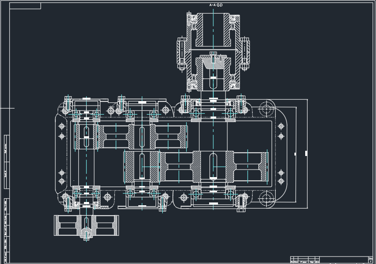376x264 pixels.
Task: Click the upper-right lifting eye circle
Action: (x=267, y=109)
